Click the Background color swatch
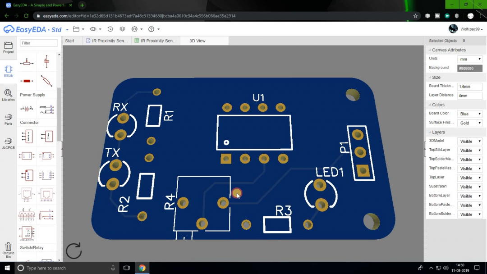The width and height of the screenshot is (487, 274). click(x=469, y=68)
